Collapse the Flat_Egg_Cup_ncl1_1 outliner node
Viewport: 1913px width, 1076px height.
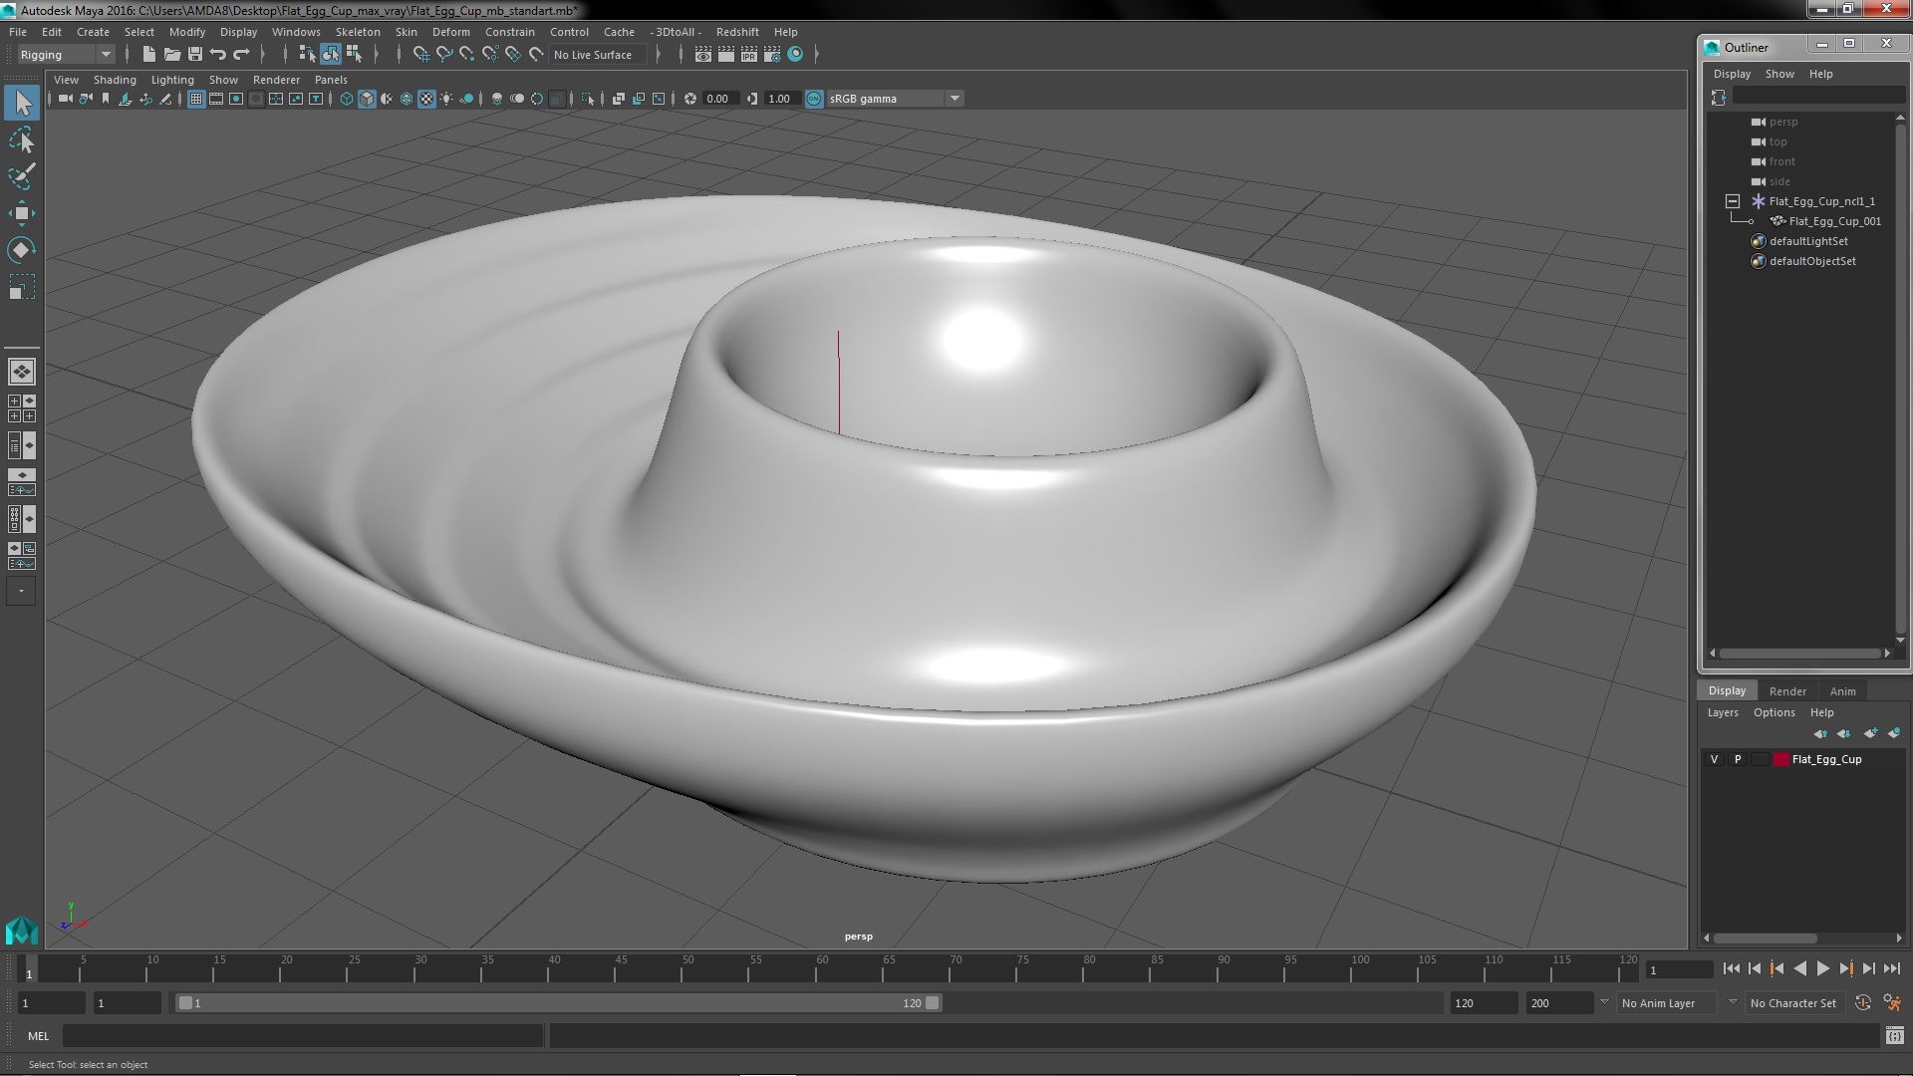click(x=1733, y=201)
